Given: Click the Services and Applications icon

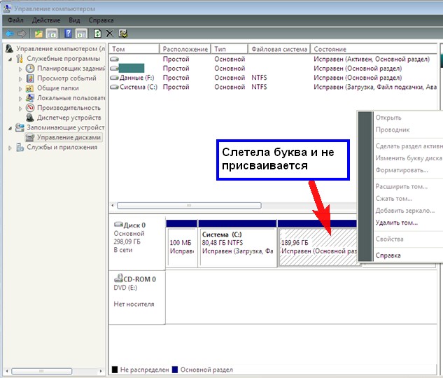Looking at the screenshot, I should point(20,147).
